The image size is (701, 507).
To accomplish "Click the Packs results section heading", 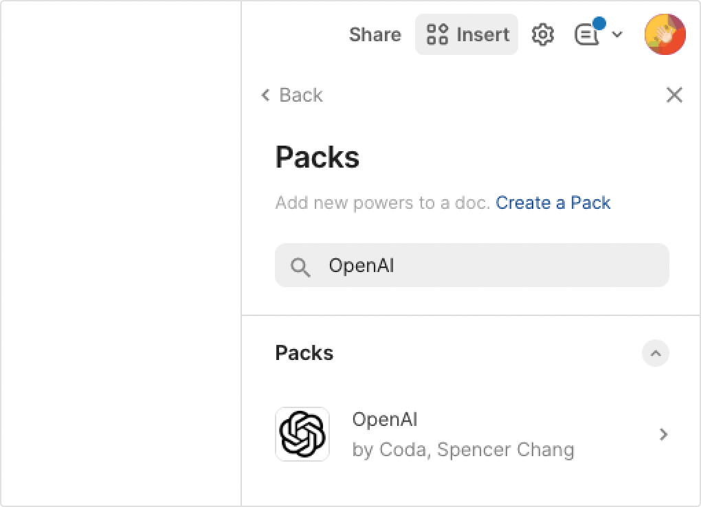I will pos(304,353).
